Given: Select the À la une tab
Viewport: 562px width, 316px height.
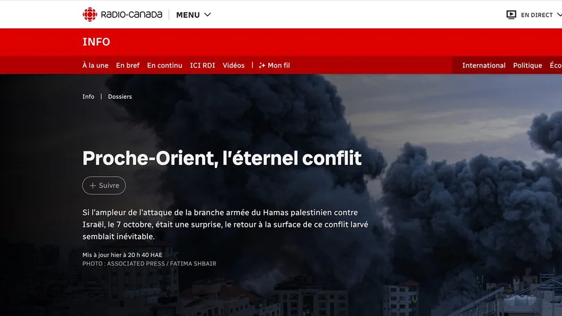Looking at the screenshot, I should tap(96, 66).
